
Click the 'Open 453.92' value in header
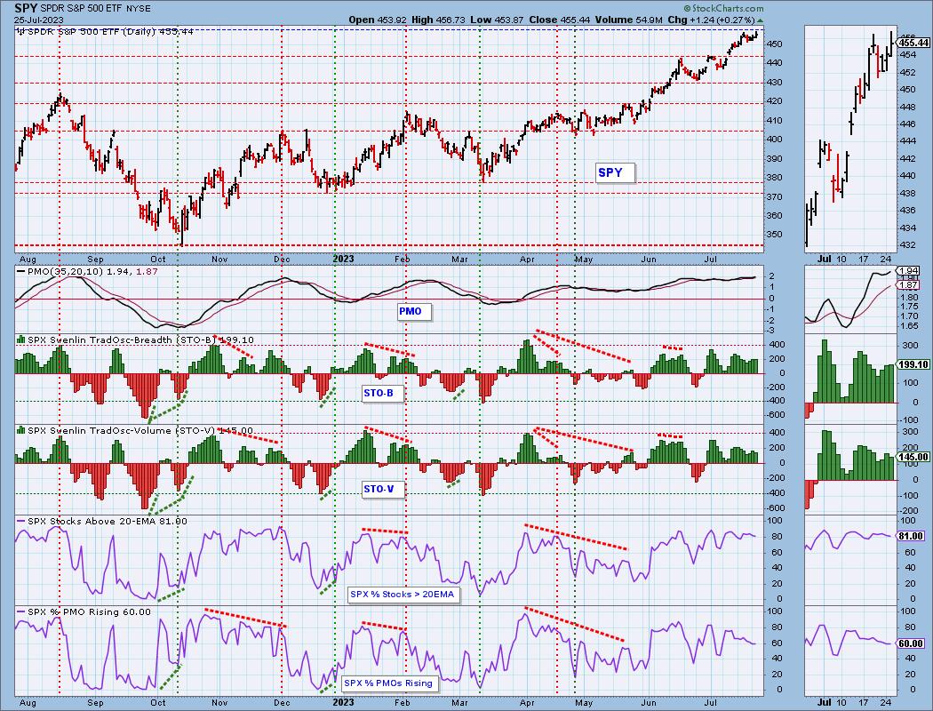(378, 20)
